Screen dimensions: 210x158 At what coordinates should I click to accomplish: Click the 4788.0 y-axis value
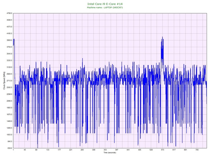(9, 13)
